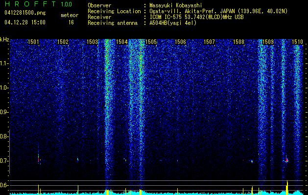Viewport: 308px width, 195px height.
Task: Click the Observer label
Action: click(x=99, y=5)
